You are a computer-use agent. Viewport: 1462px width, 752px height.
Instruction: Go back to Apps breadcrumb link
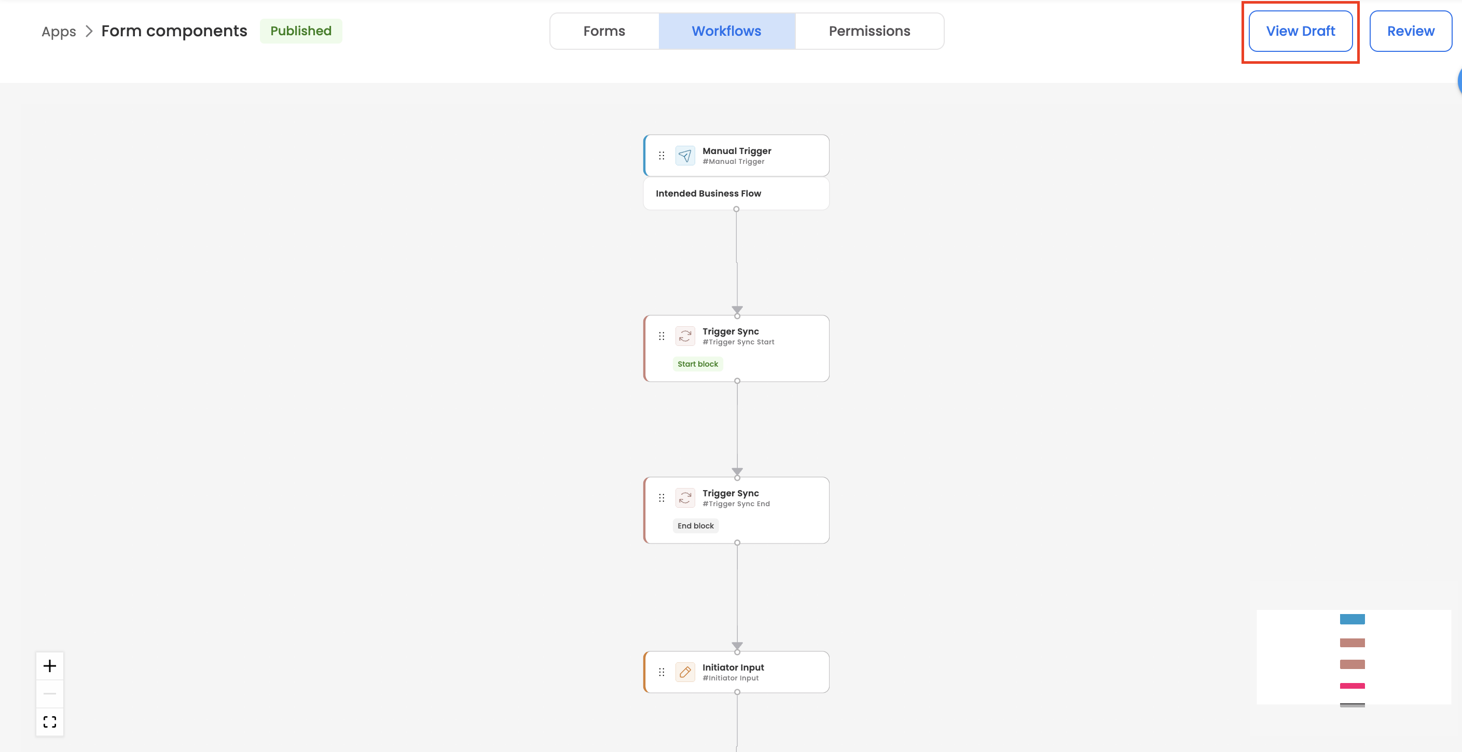(59, 32)
